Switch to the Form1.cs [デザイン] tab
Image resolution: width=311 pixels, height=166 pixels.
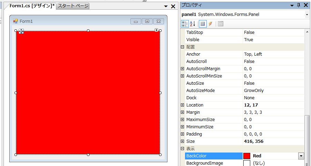point(32,6)
